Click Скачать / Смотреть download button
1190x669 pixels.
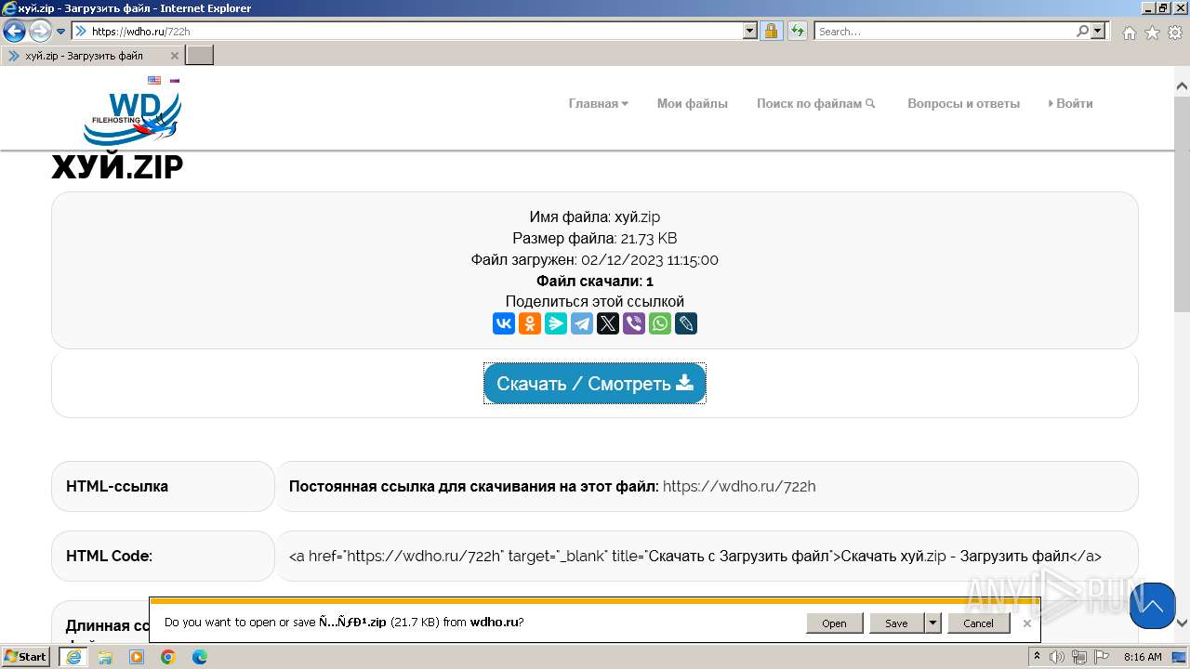click(x=595, y=384)
